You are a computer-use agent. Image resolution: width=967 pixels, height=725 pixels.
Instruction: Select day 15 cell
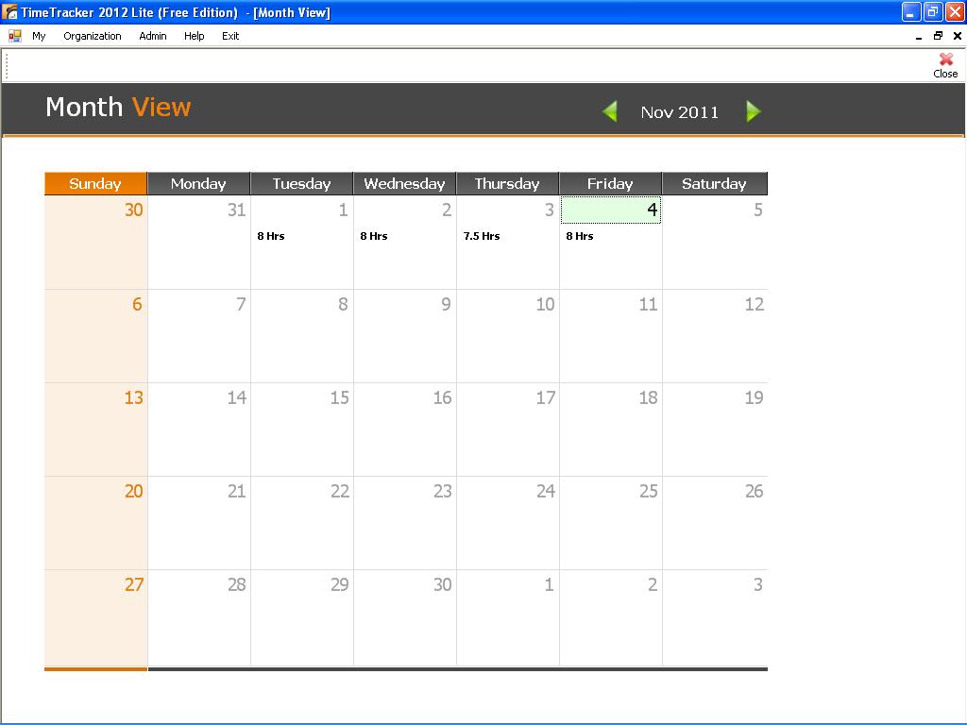pos(302,430)
